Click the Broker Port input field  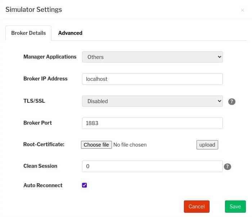[152, 123]
